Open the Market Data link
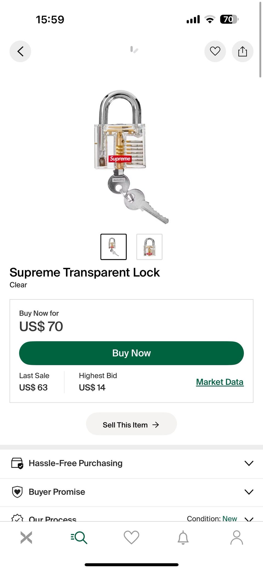Image resolution: width=263 pixels, height=571 pixels. pos(220,382)
